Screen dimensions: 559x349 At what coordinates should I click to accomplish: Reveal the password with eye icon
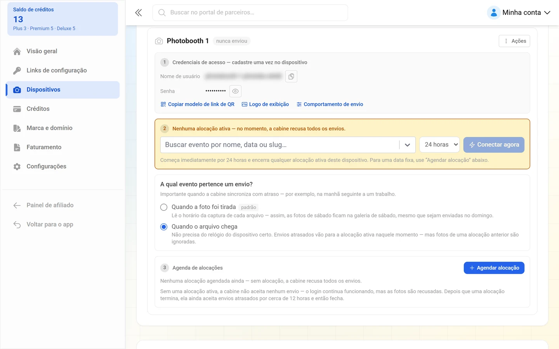click(x=235, y=91)
